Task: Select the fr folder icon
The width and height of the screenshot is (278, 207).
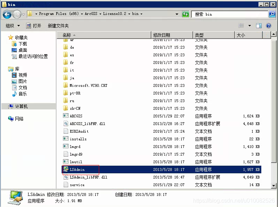Action: (66, 62)
